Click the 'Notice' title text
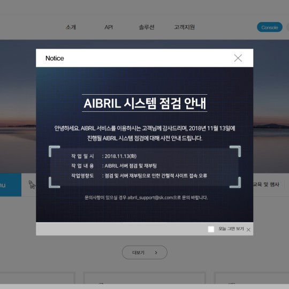This screenshot has height=289, width=289. (x=55, y=58)
